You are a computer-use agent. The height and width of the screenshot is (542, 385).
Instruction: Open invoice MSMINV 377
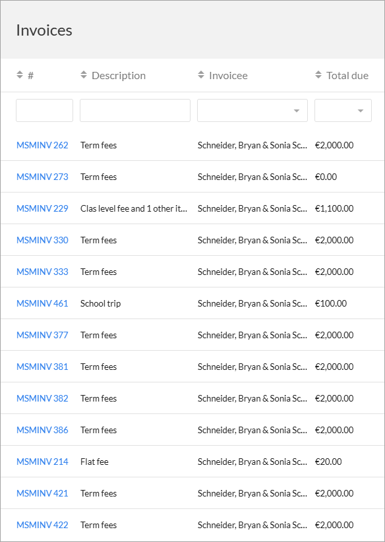click(x=42, y=335)
